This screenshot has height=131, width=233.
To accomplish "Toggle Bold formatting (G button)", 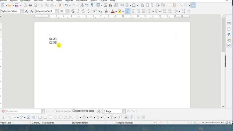I will click(x=73, y=11).
